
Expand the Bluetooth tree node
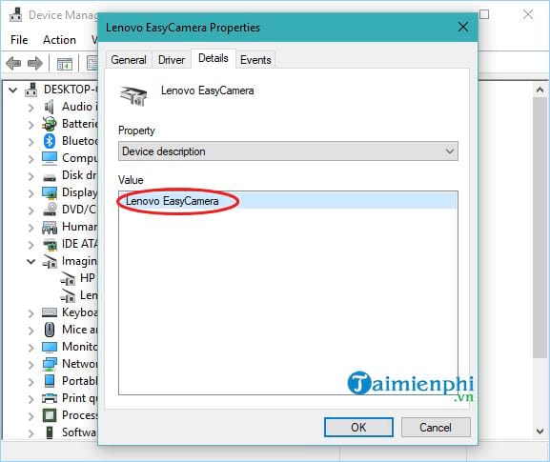coord(31,142)
